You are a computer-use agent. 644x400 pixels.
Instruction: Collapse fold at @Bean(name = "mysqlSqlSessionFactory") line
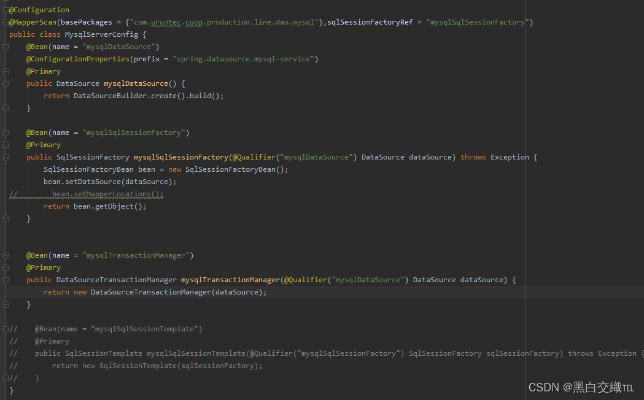(x=6, y=133)
